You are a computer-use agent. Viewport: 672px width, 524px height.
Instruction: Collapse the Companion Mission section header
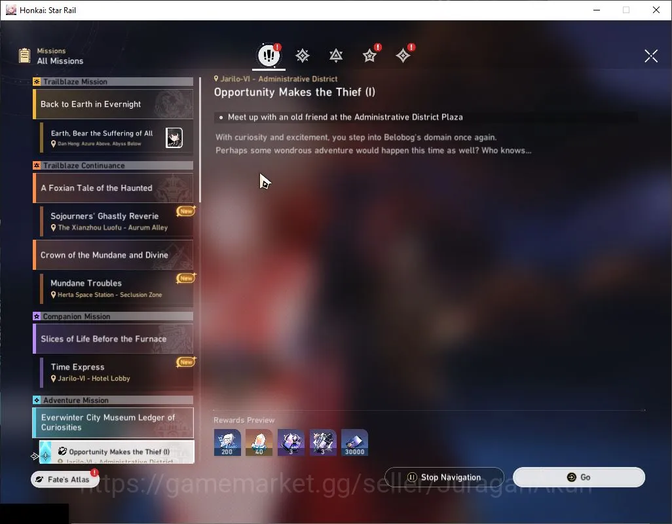113,316
